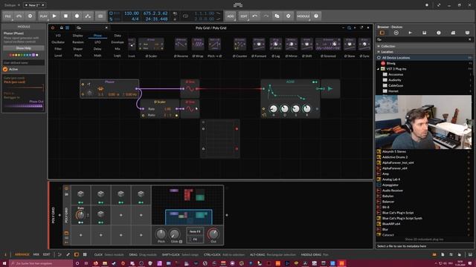This screenshot has height=267, width=476.
Task: Arm recording with the transport Record button
Action: (77, 16)
